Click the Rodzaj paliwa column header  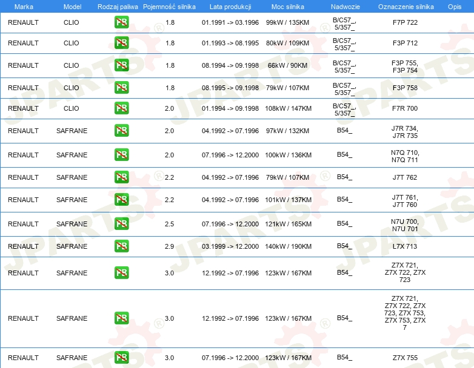tap(118, 7)
